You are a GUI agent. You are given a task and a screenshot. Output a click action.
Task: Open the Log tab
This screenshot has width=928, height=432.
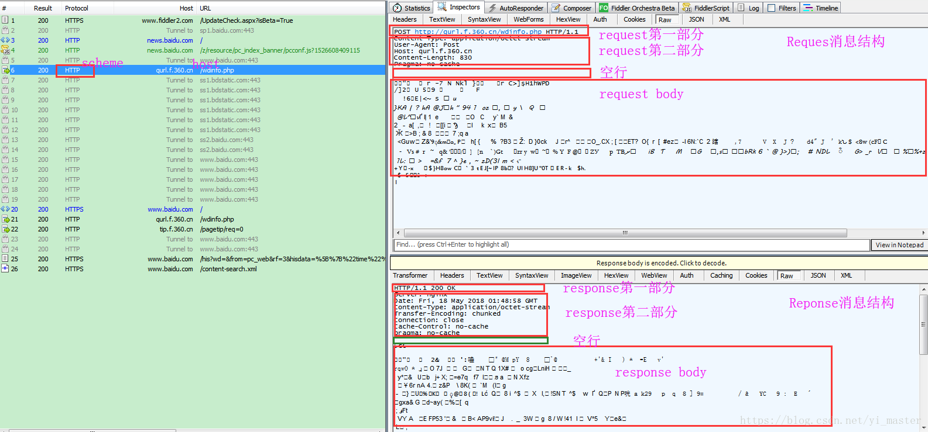[x=748, y=8]
